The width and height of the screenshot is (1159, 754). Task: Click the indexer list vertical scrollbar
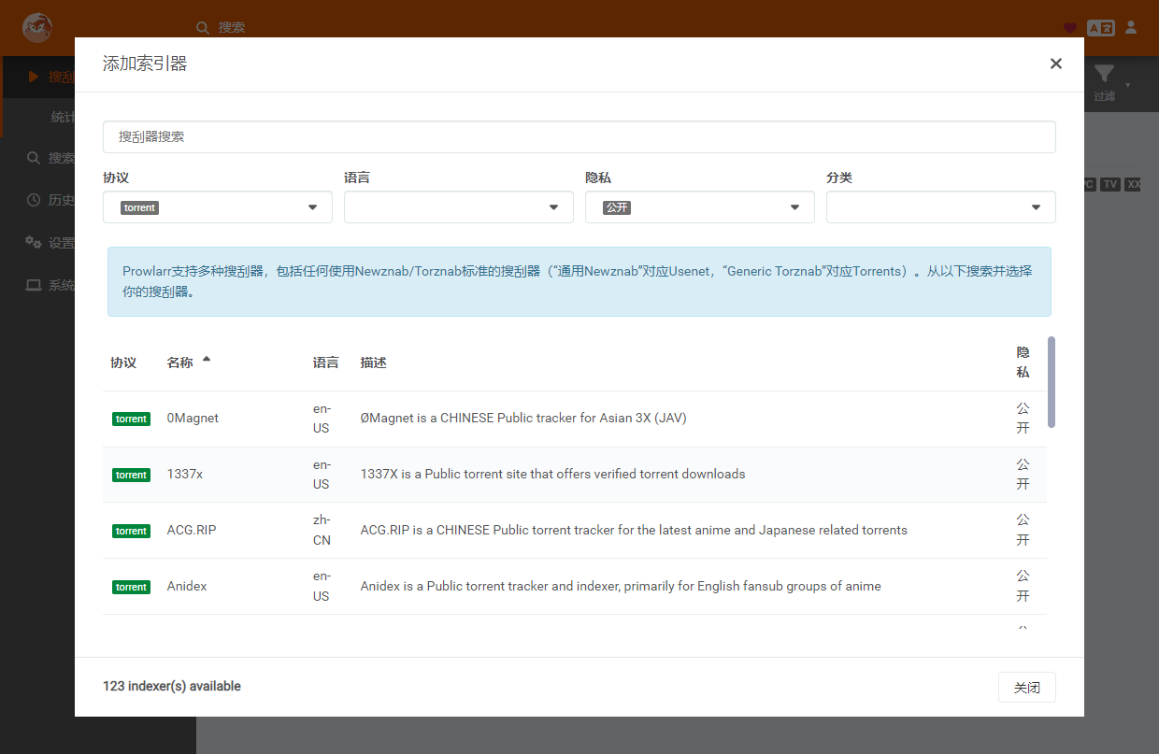point(1052,382)
